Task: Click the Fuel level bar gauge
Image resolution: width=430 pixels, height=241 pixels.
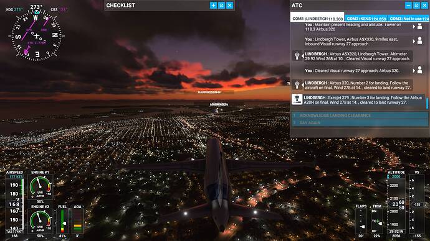Action: pos(62,221)
